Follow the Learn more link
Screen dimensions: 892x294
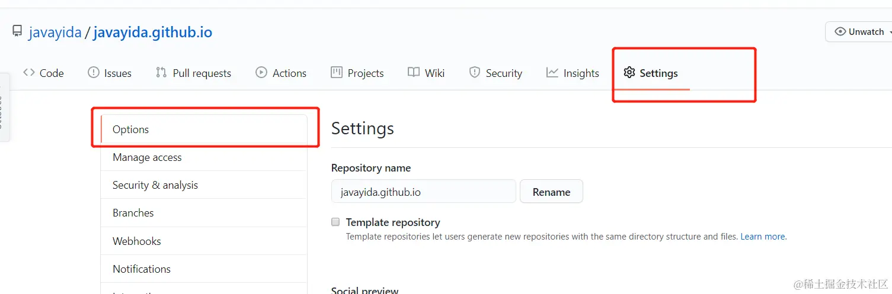763,237
